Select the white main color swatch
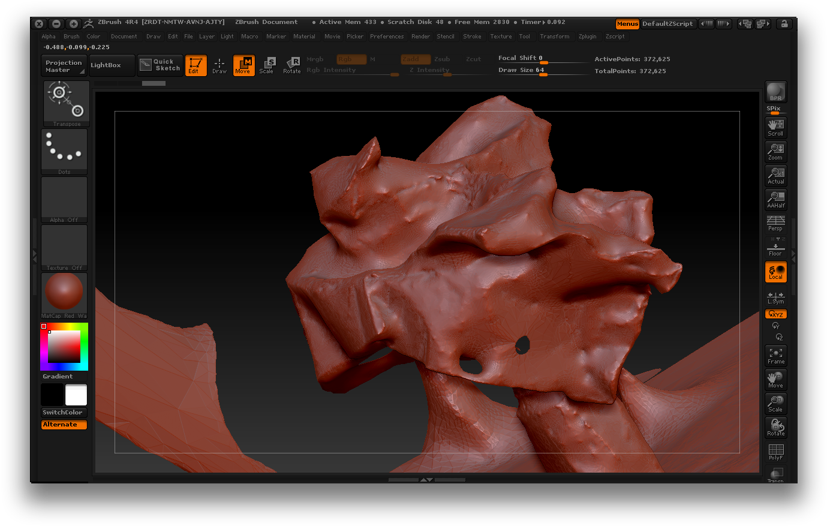Viewport: 827px width, 526px height. [76, 395]
